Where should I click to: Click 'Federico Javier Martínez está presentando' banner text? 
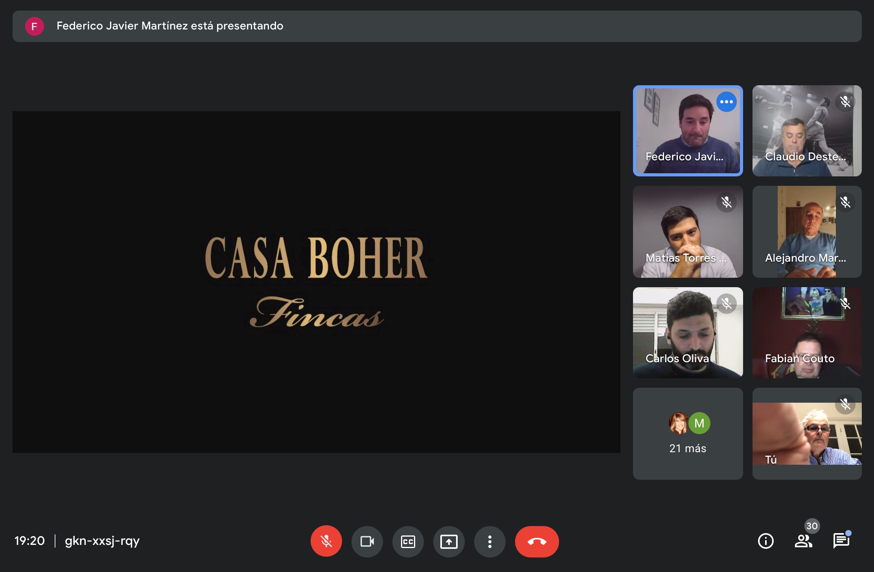[x=170, y=26]
